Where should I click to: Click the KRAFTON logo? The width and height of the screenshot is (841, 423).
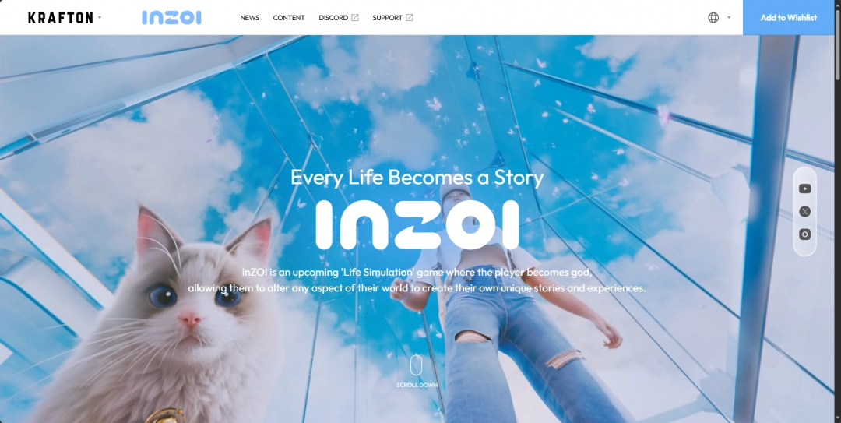pos(61,18)
